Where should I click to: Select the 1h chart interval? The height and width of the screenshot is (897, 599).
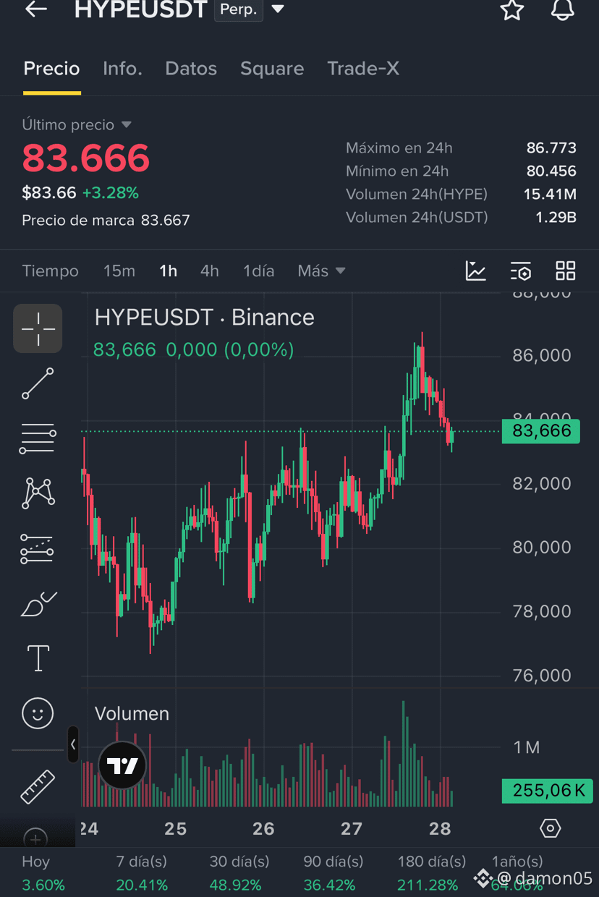pyautogui.click(x=168, y=271)
